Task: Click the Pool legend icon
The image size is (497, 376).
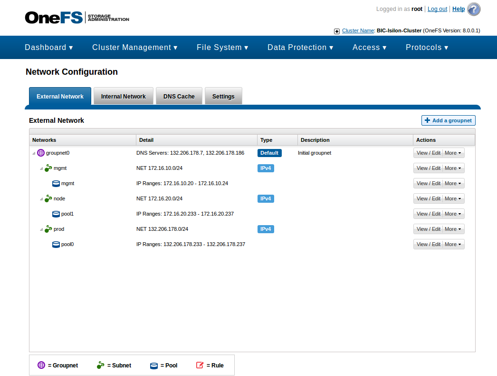Action: pos(154,366)
